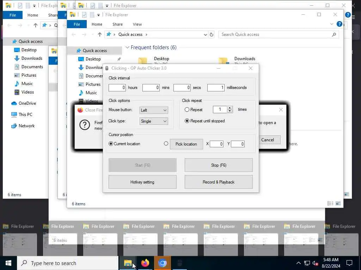The image size is (361, 270).
Task: Select Quick access in front Explorer sidebar
Action: pyautogui.click(x=94, y=51)
